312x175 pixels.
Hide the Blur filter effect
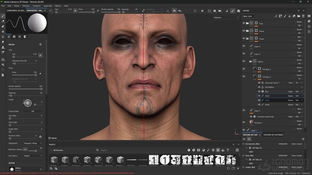pyautogui.click(x=259, y=91)
